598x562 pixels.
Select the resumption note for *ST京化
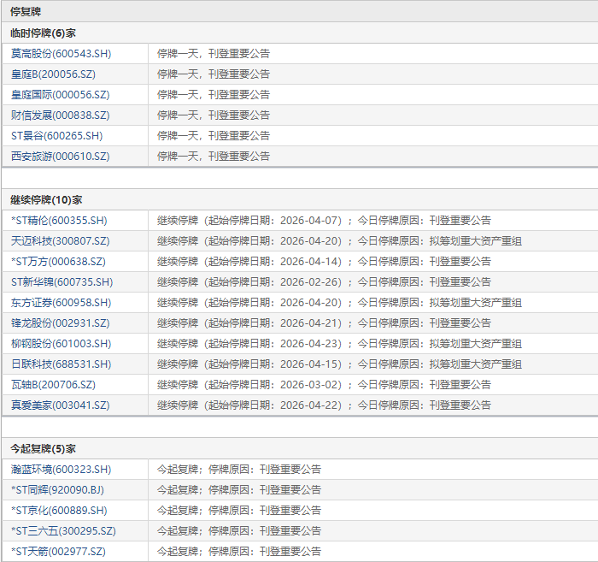tap(239, 511)
